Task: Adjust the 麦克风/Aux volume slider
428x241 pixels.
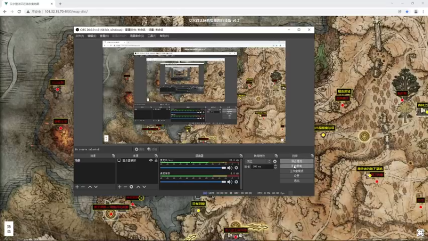Action: tap(193, 168)
